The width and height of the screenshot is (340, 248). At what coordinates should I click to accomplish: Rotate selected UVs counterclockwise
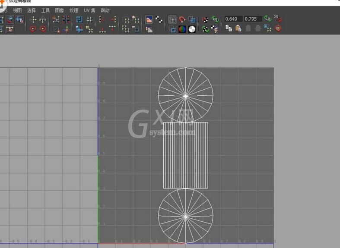[33, 29]
